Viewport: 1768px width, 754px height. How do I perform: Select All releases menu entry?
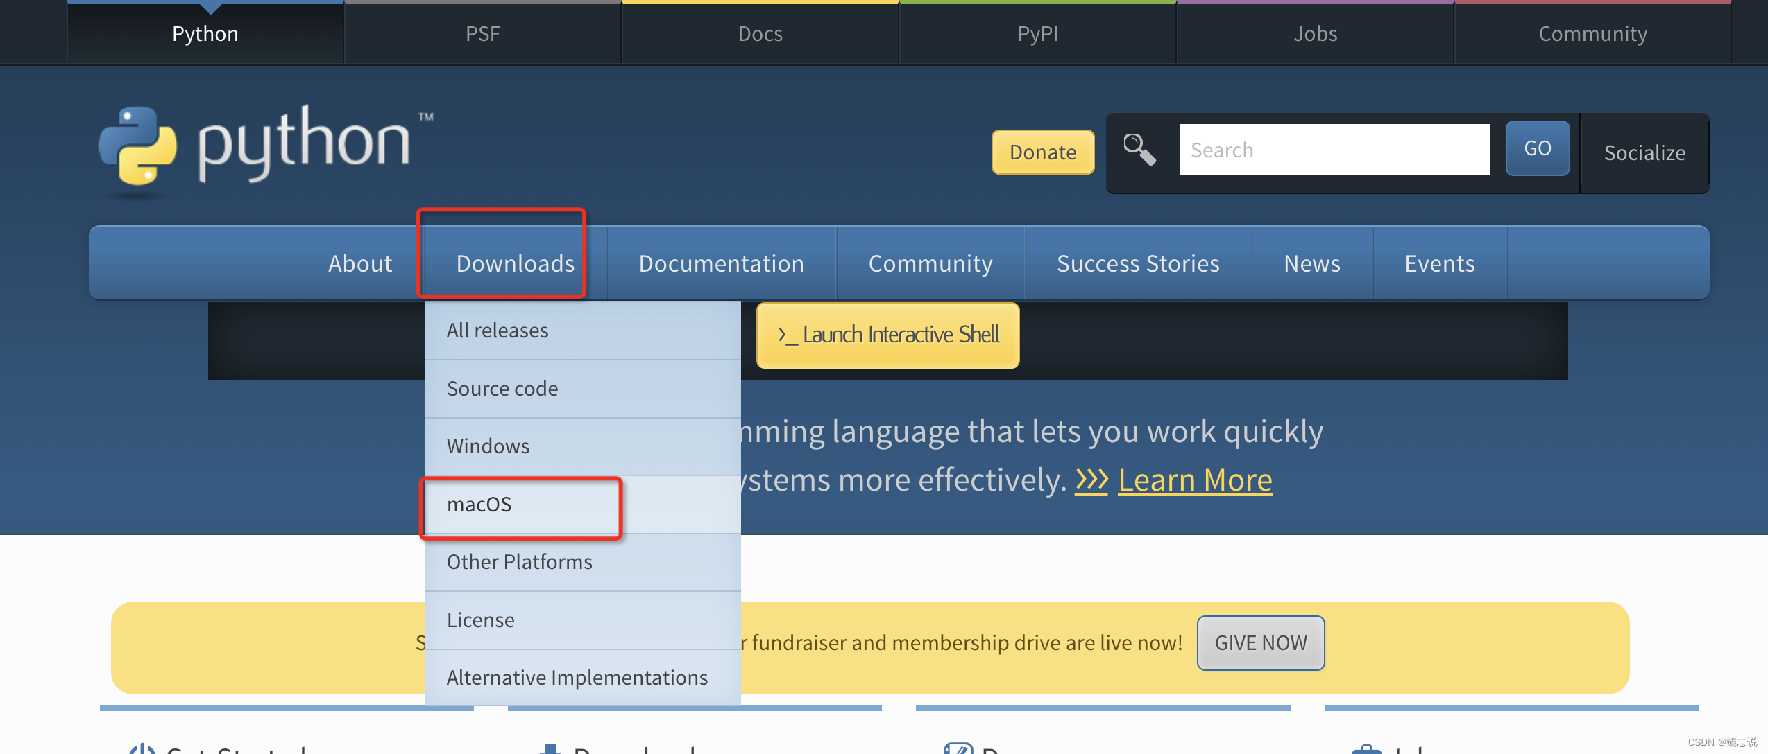[x=497, y=331]
